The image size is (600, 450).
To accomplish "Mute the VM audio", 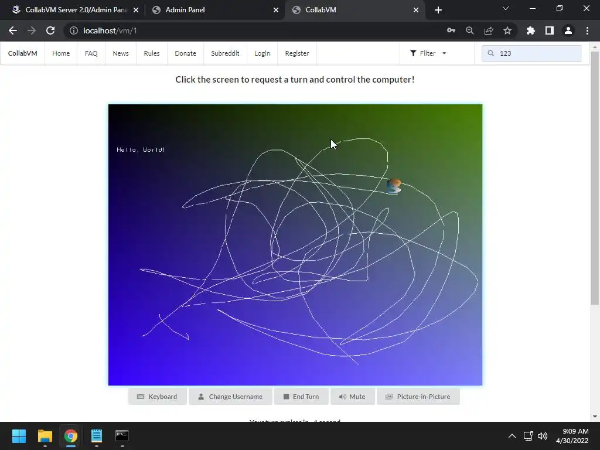I will pyautogui.click(x=352, y=397).
